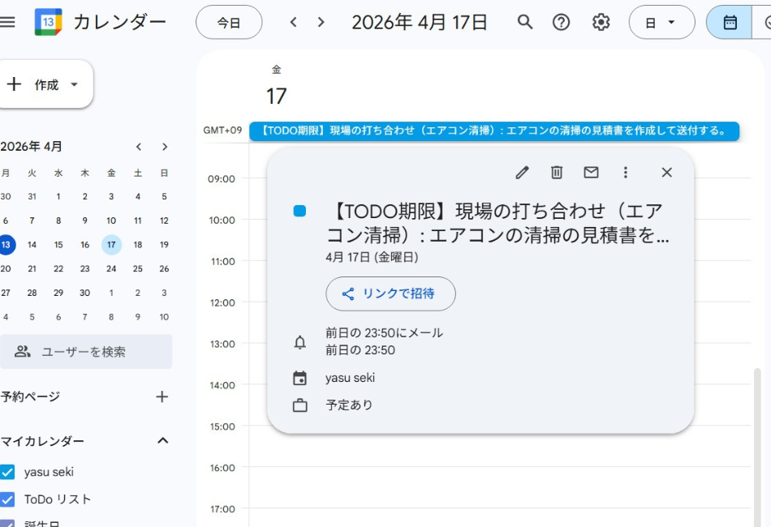The width and height of the screenshot is (771, 527).
Task: Open the settings gear icon
Action: 601,22
